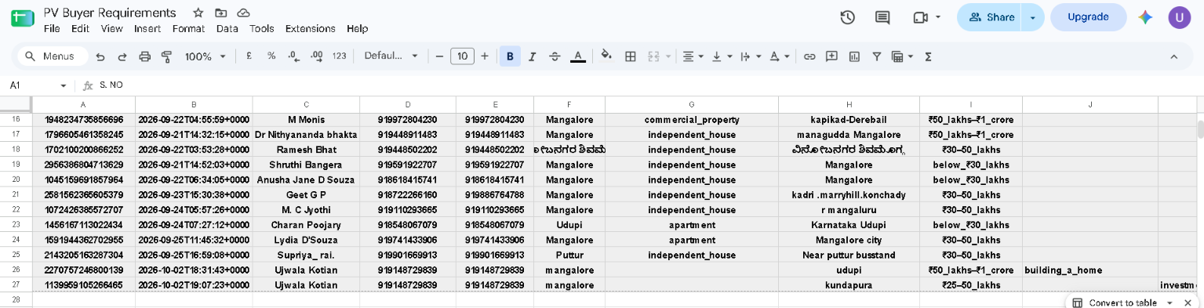Open the Help menu

(x=357, y=29)
